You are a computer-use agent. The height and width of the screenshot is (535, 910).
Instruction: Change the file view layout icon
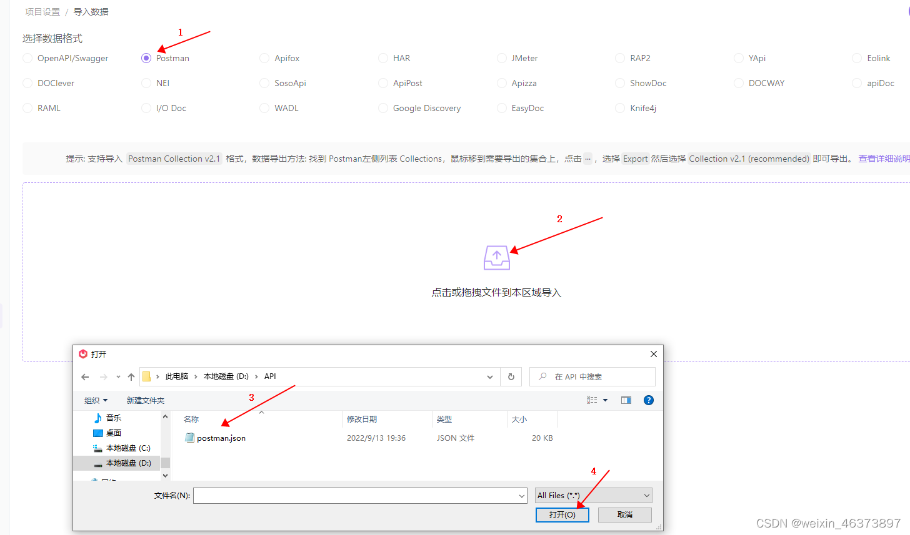pos(592,400)
